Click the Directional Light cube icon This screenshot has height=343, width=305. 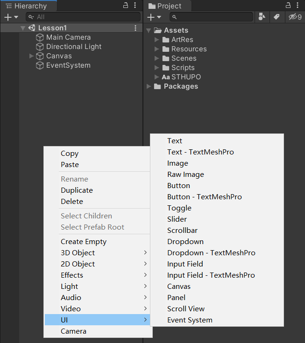click(40, 47)
